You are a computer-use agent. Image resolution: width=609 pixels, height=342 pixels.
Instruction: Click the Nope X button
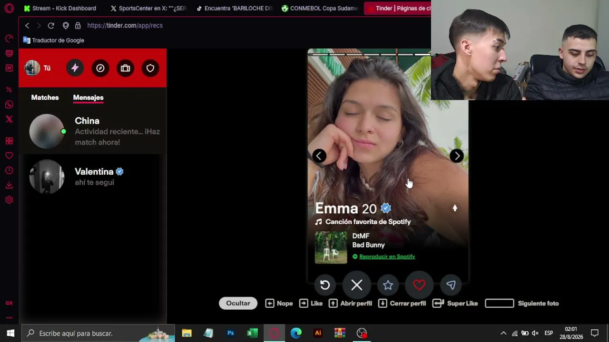click(x=357, y=285)
